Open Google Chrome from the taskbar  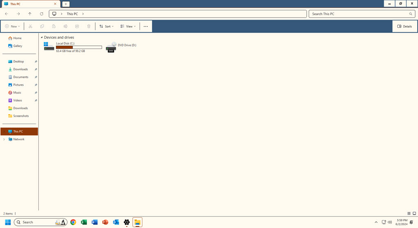(x=73, y=222)
